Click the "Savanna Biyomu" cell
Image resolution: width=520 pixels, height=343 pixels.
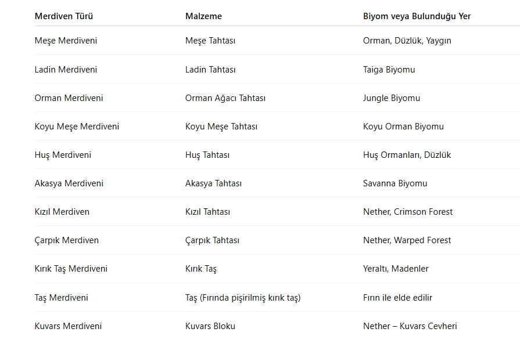pos(395,183)
